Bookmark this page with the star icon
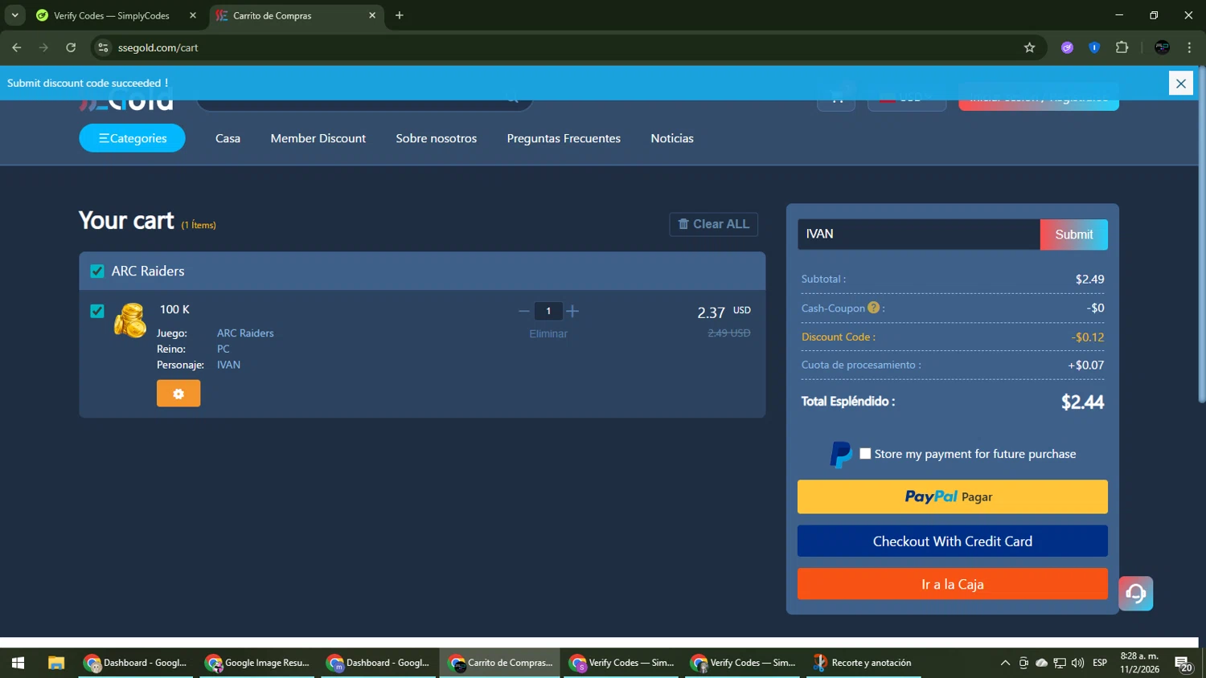The height and width of the screenshot is (678, 1206). pyautogui.click(x=1029, y=47)
